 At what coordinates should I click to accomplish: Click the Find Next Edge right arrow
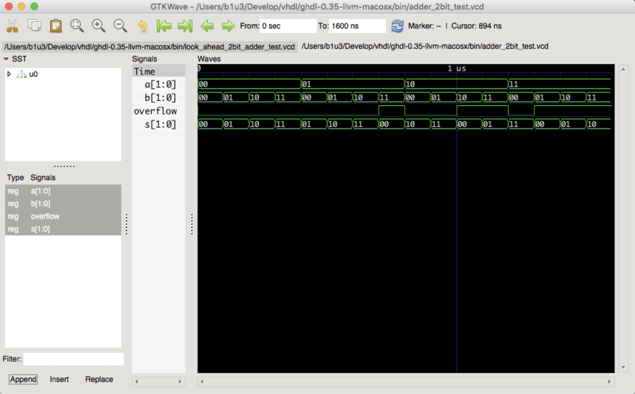tap(228, 26)
